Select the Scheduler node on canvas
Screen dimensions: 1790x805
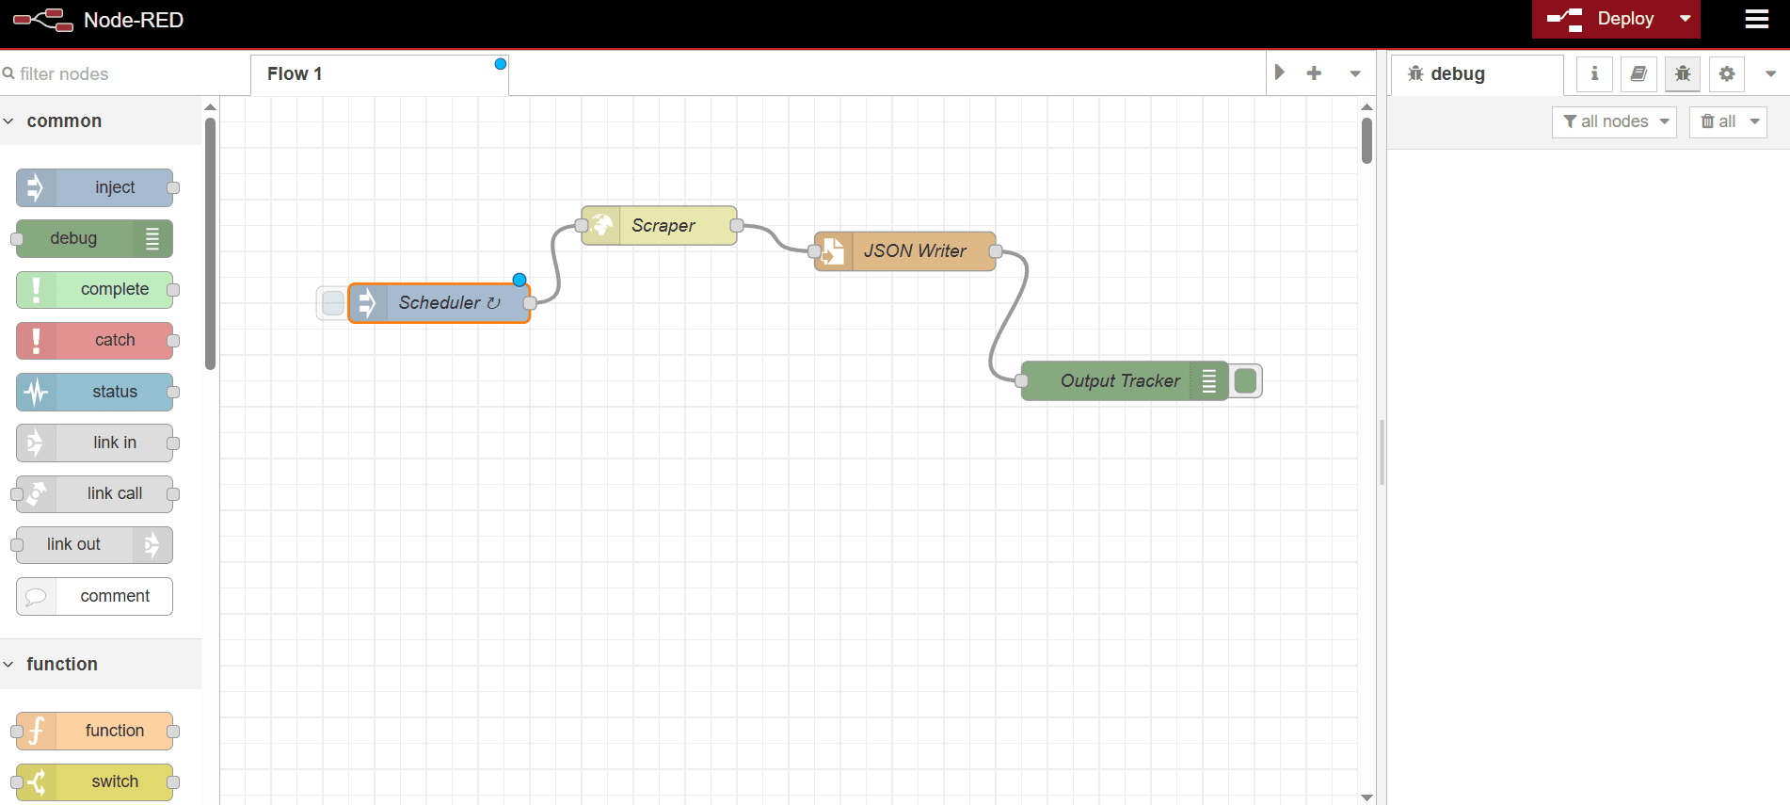(440, 303)
